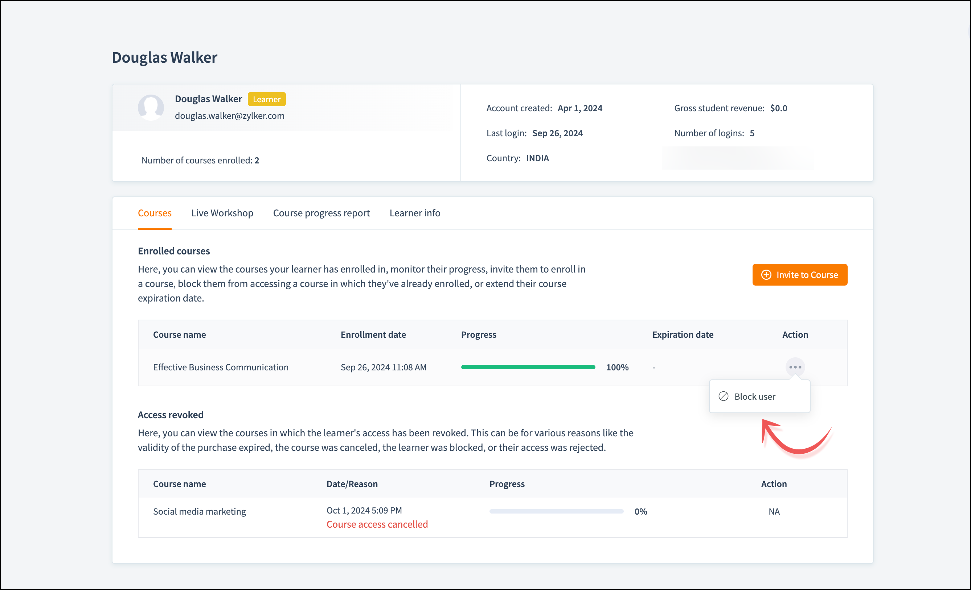
Task: Click the block icon beside Block user
Action: (724, 396)
